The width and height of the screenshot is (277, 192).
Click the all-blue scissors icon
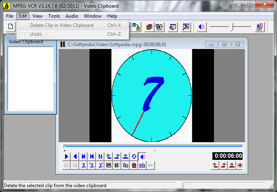(100, 165)
